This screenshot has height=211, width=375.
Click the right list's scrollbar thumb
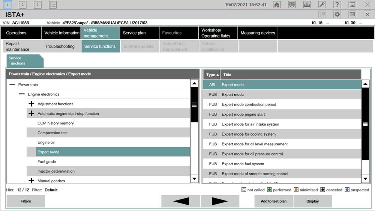[x=365, y=124]
